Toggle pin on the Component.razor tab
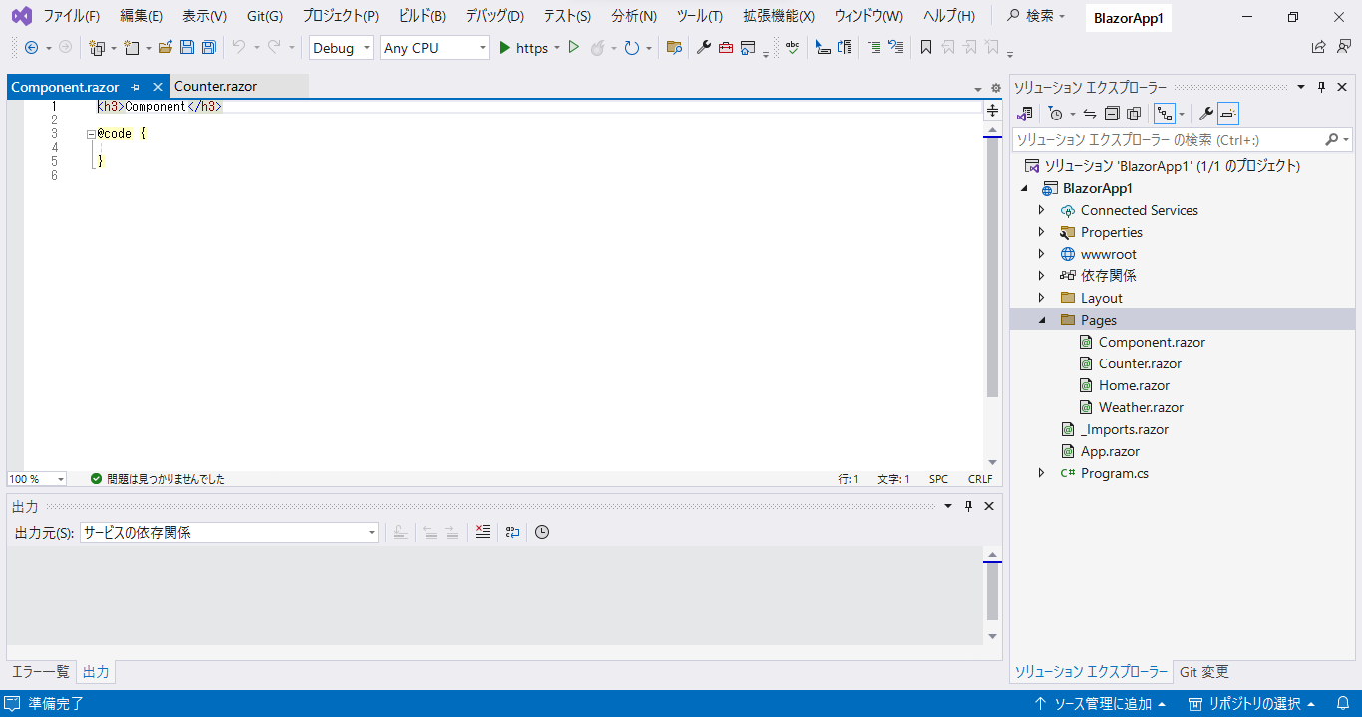 (x=136, y=87)
